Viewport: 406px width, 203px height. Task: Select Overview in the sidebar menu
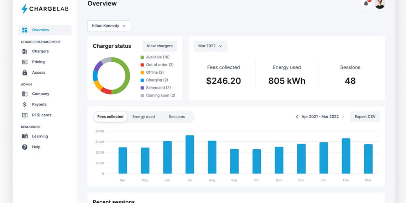point(45,30)
